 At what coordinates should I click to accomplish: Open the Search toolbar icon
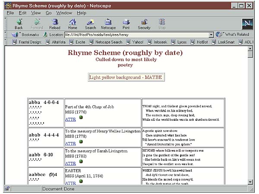91,22
